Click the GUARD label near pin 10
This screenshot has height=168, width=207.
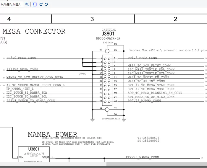click(x=83, y=74)
